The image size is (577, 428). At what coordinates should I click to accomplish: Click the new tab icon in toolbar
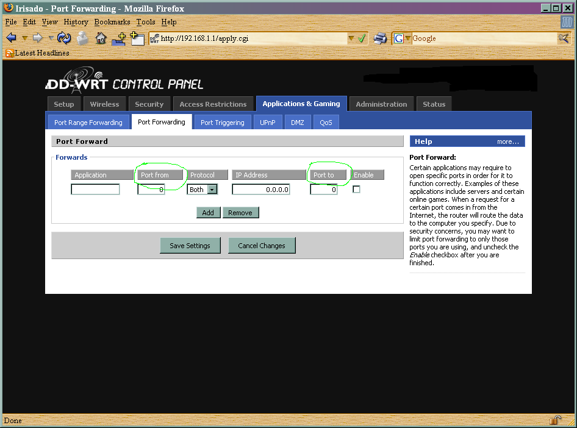coord(137,38)
